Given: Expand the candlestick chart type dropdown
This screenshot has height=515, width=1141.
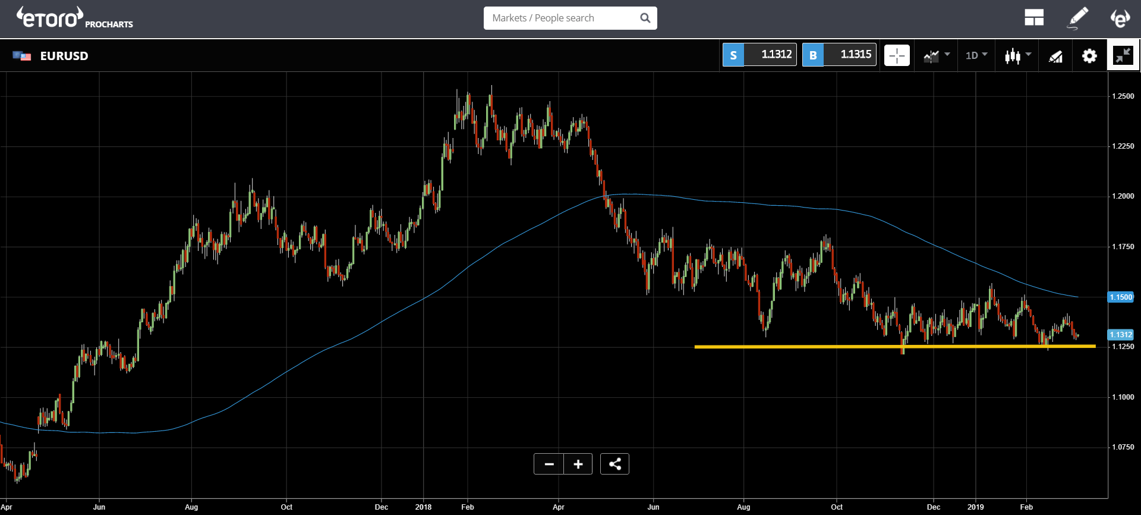Looking at the screenshot, I should tap(1017, 55).
